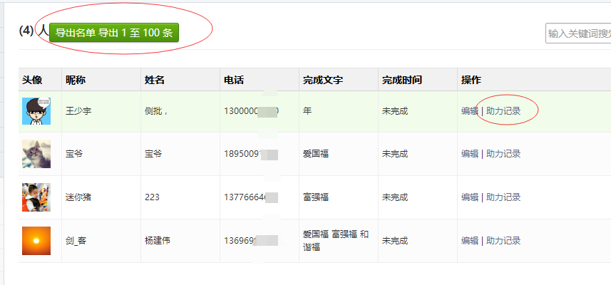Screen dimensions: 611x285
Task: Open 编辑 for 迷你猪's row
Action: click(470, 197)
